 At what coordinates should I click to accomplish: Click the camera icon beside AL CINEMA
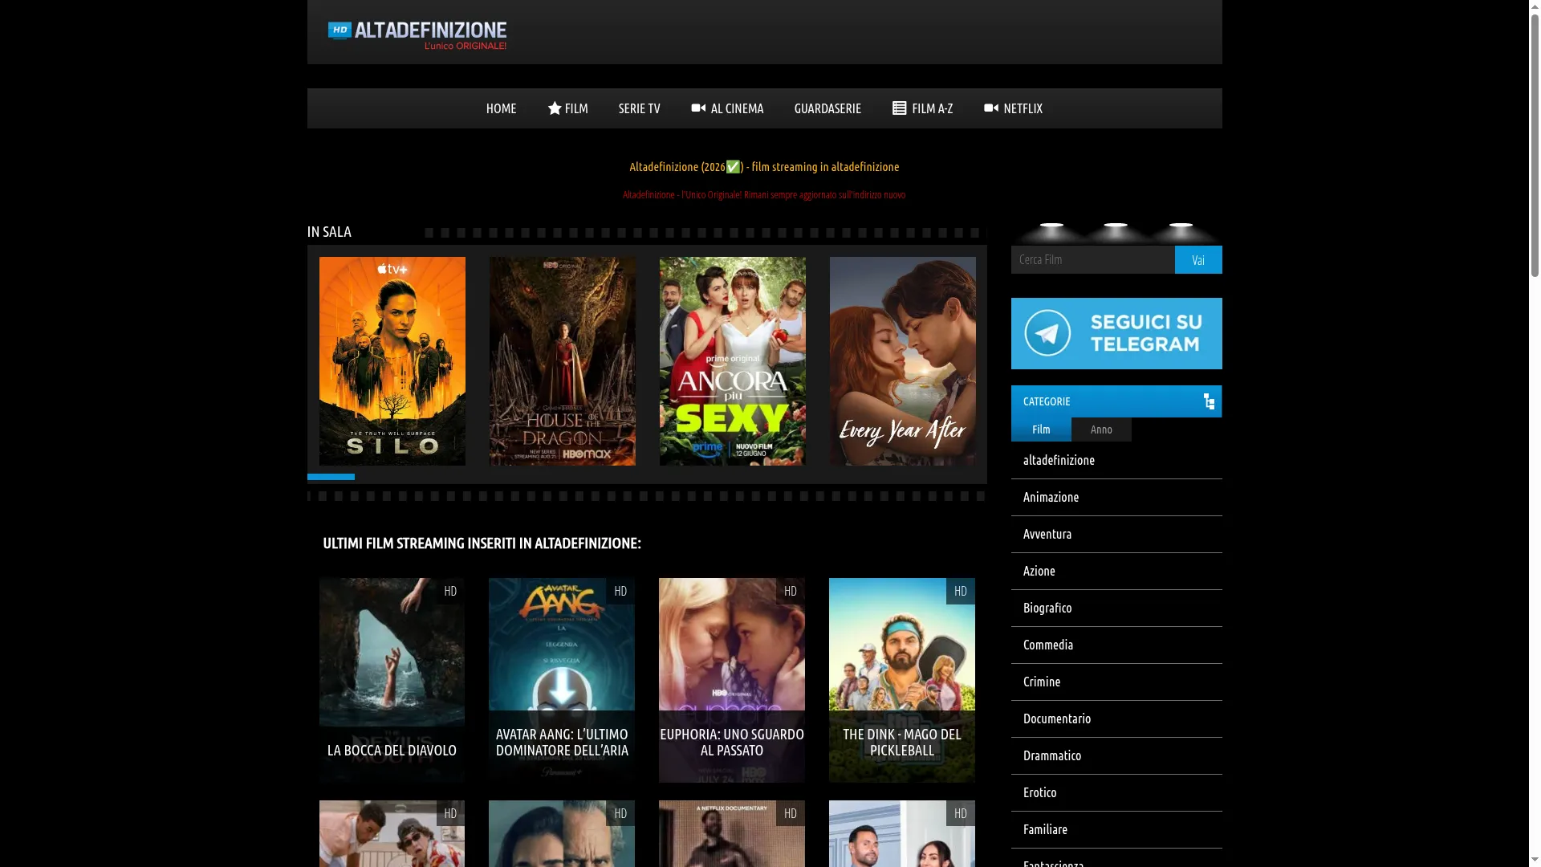pos(698,108)
